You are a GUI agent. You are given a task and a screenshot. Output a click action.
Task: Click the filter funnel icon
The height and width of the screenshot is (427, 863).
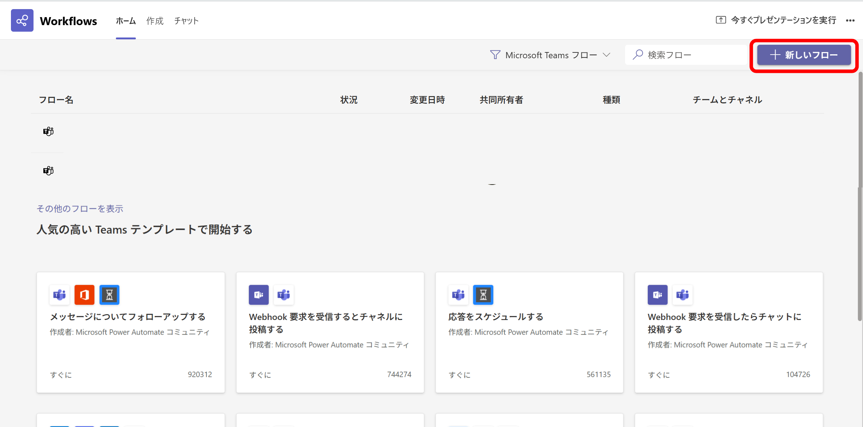pyautogui.click(x=495, y=55)
